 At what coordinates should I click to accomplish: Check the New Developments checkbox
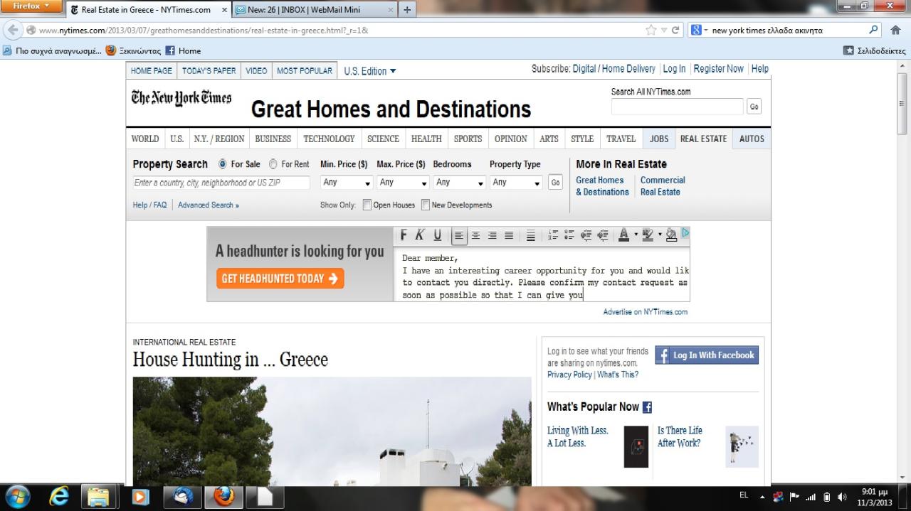tap(426, 205)
